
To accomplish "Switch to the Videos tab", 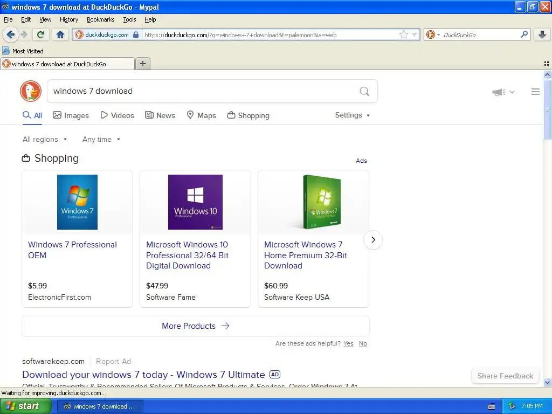I will (x=117, y=115).
